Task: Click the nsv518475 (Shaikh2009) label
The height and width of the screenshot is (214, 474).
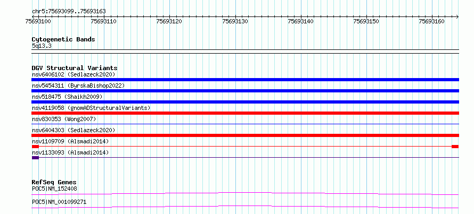Action: point(67,97)
